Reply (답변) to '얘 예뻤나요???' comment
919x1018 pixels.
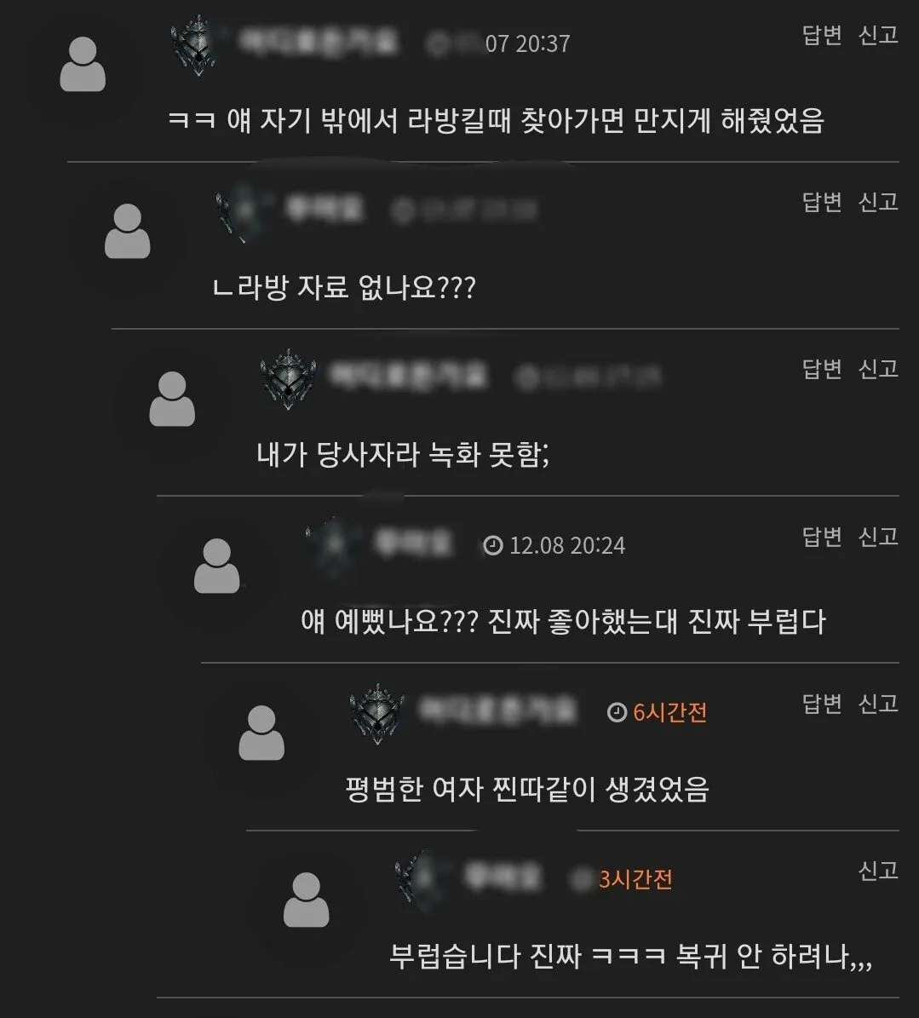click(x=822, y=537)
